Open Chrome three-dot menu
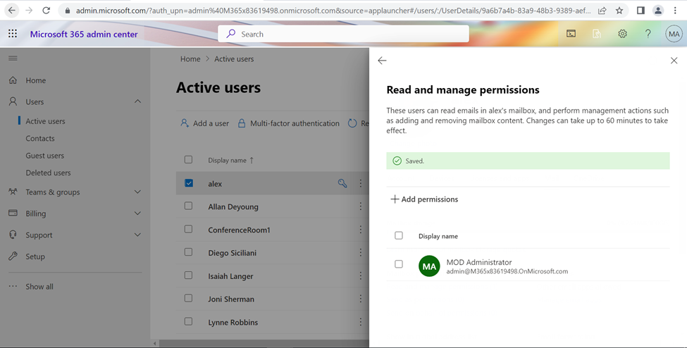 click(x=675, y=10)
